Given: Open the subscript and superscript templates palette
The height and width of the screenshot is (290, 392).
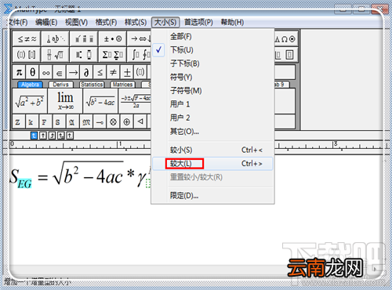Looking at the screenshot, I should (x=84, y=55).
